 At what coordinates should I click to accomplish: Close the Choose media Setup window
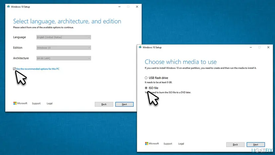pyautogui.click(x=268, y=47)
